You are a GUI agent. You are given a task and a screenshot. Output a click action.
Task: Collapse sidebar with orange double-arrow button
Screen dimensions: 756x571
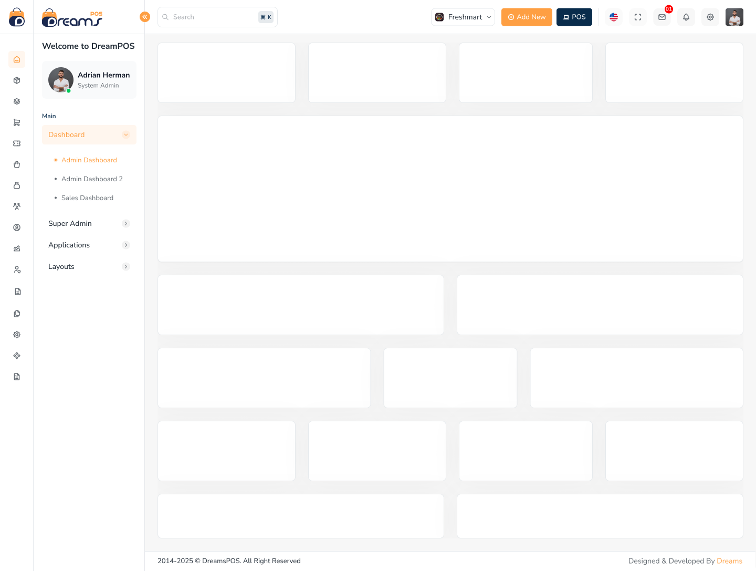[x=145, y=17]
